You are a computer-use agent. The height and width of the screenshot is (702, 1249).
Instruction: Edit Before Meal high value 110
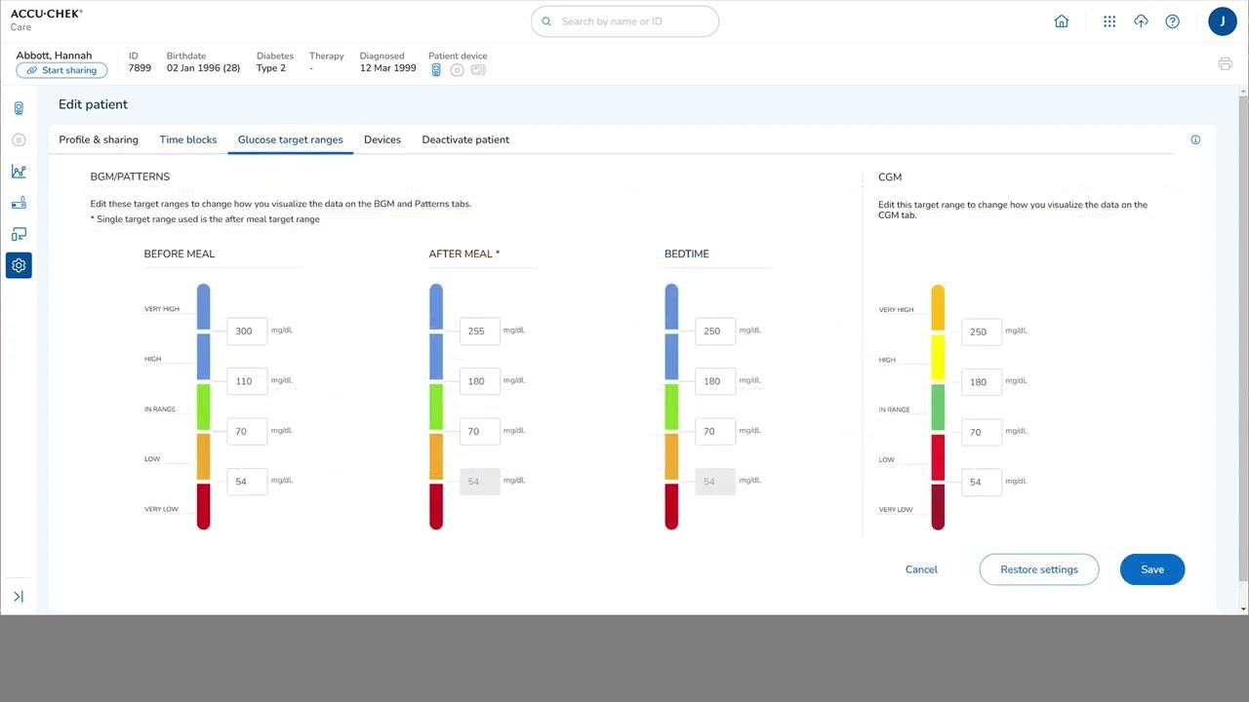tap(247, 381)
